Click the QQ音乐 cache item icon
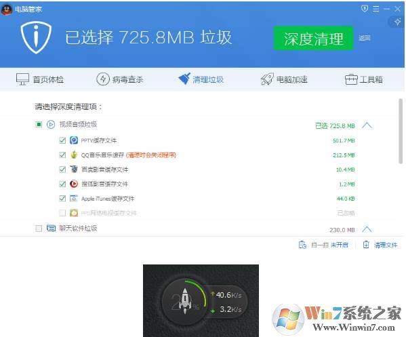Screen dimensions: 406x337 click(x=74, y=155)
